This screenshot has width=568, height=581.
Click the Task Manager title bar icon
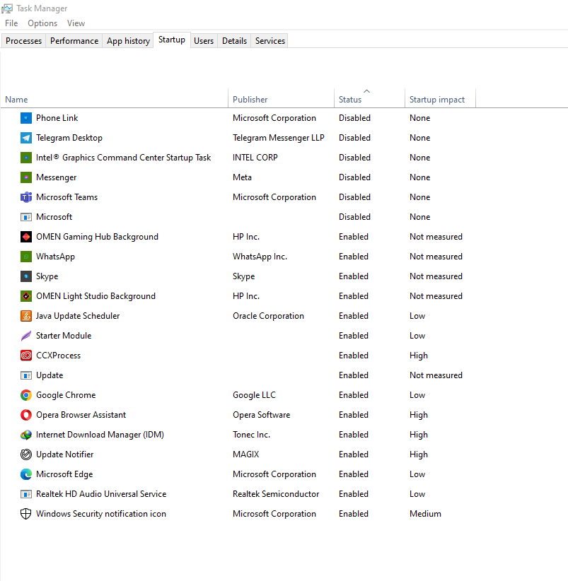point(7,8)
